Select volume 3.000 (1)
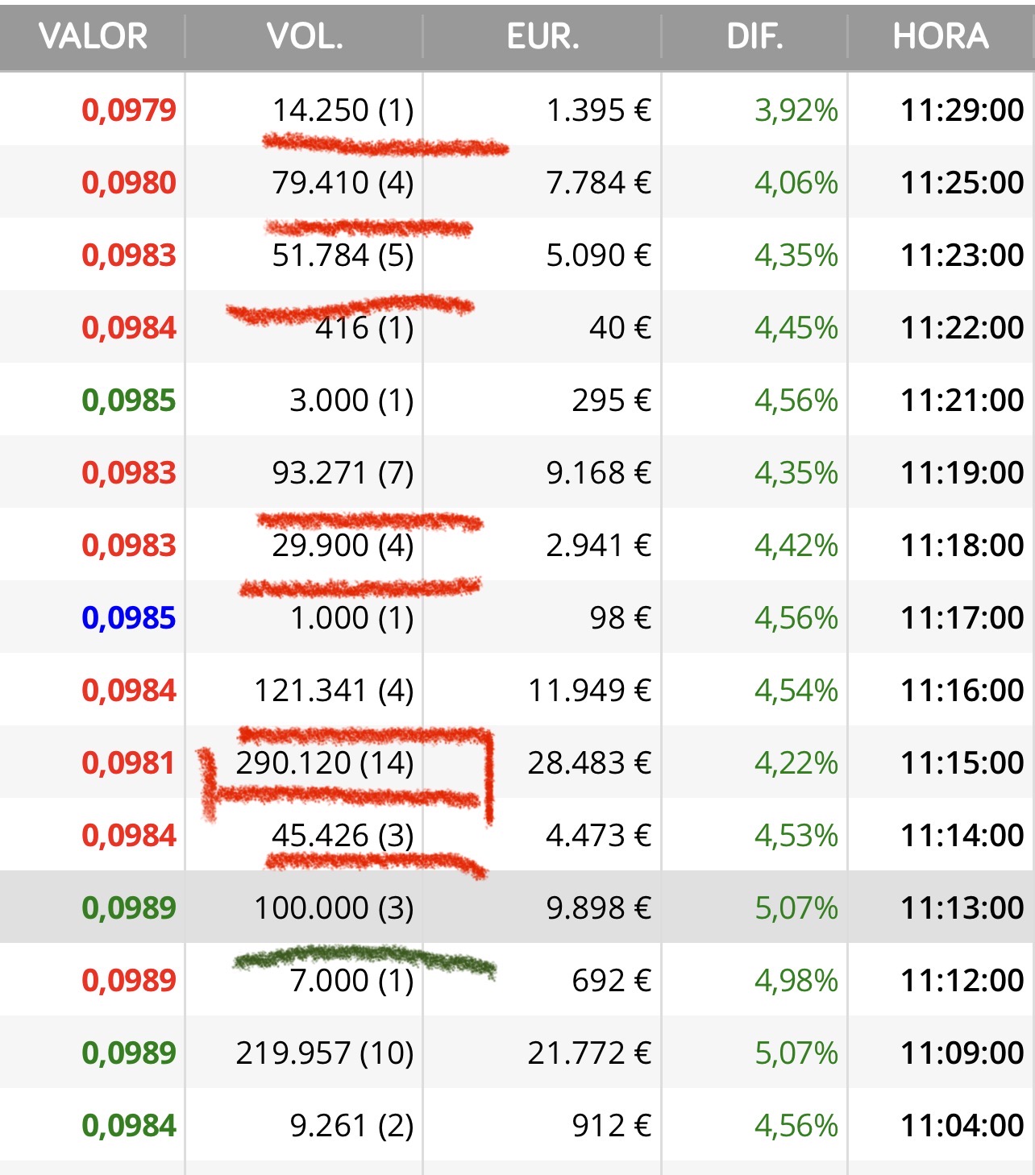1035x1175 pixels. [352, 400]
